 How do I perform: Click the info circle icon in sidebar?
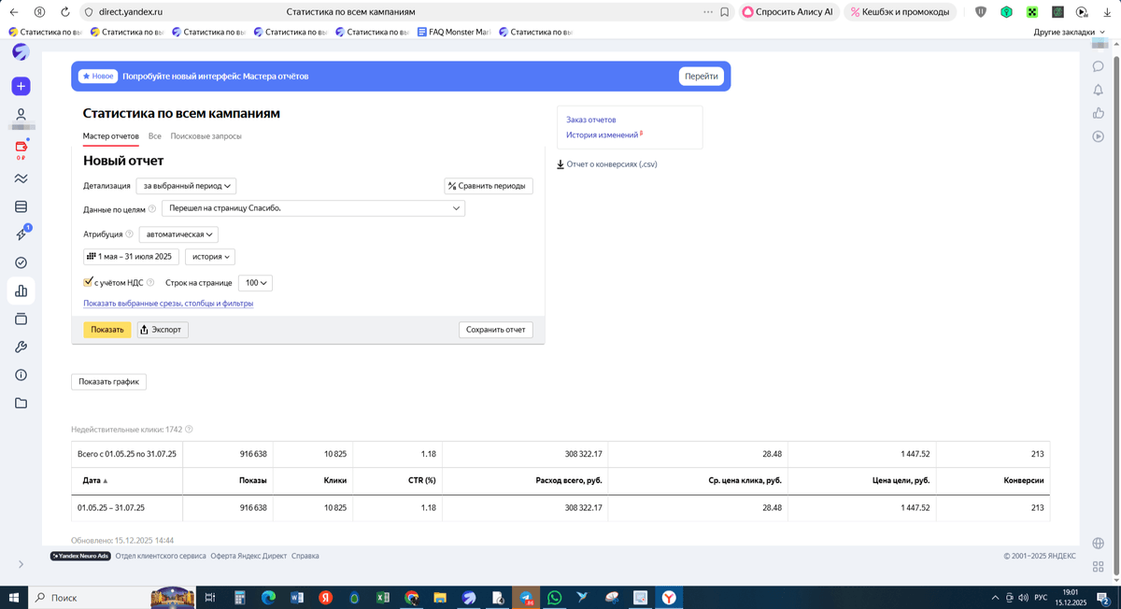click(21, 375)
